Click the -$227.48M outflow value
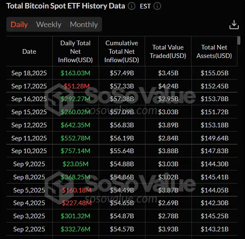This screenshot has height=239, width=245. (75, 203)
